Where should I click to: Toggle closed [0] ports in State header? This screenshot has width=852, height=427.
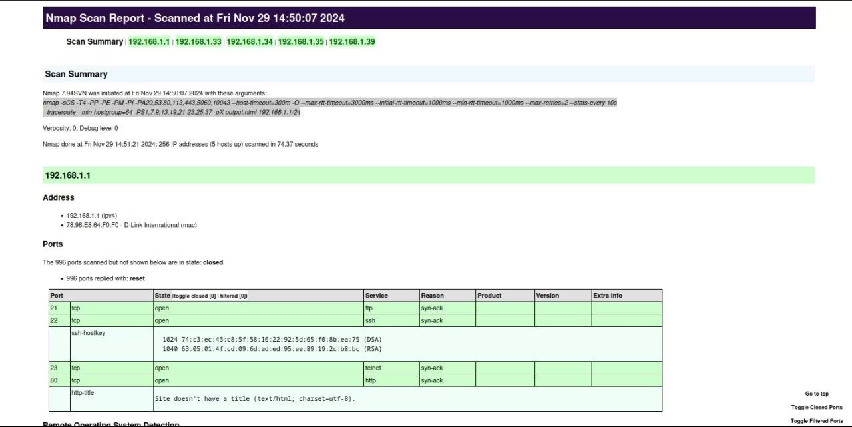194,296
